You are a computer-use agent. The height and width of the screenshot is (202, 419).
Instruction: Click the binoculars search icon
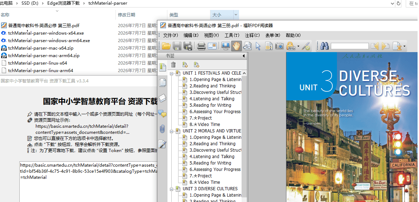(324, 46)
